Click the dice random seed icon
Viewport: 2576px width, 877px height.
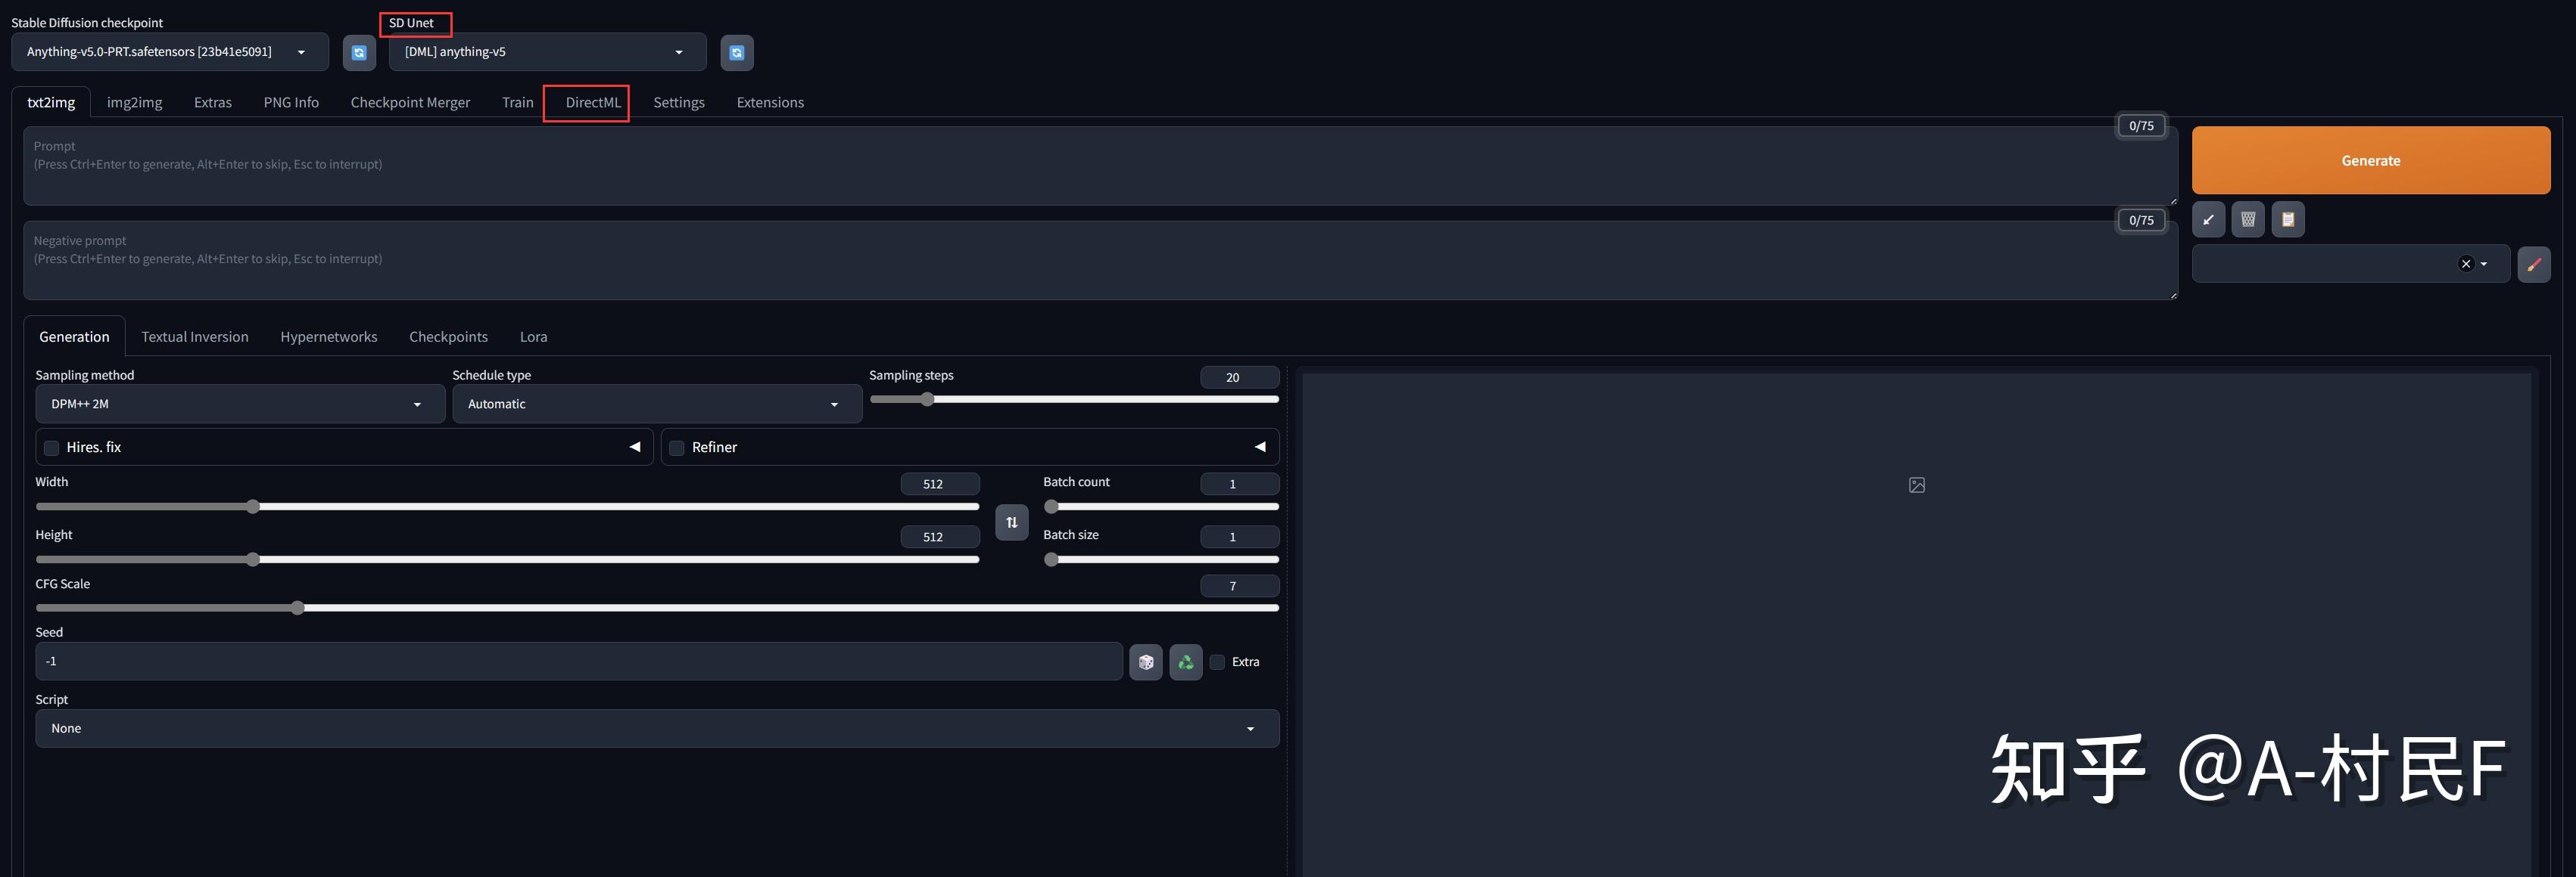tap(1146, 662)
